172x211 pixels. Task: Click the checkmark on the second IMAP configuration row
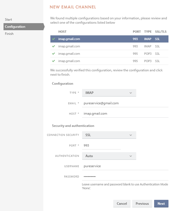coord(53,46)
